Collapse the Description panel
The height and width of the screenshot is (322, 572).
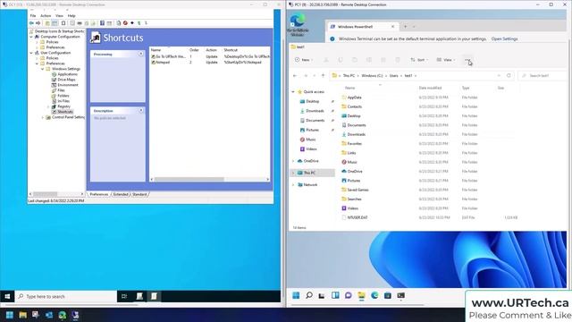141,111
